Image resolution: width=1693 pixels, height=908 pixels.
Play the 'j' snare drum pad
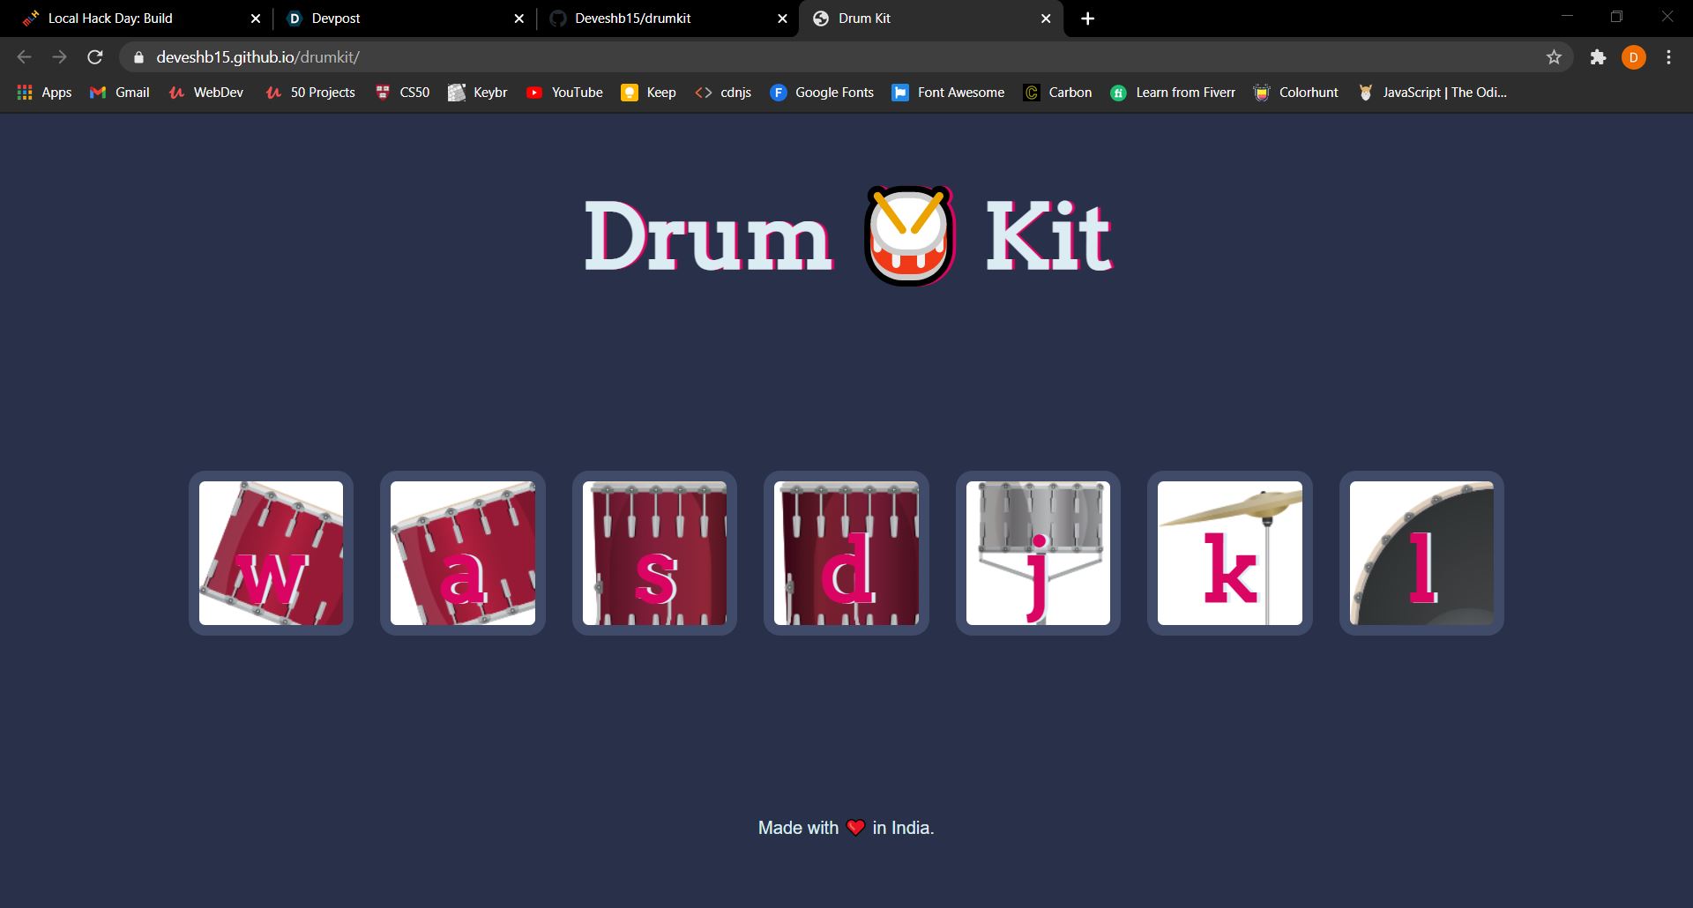point(1037,553)
